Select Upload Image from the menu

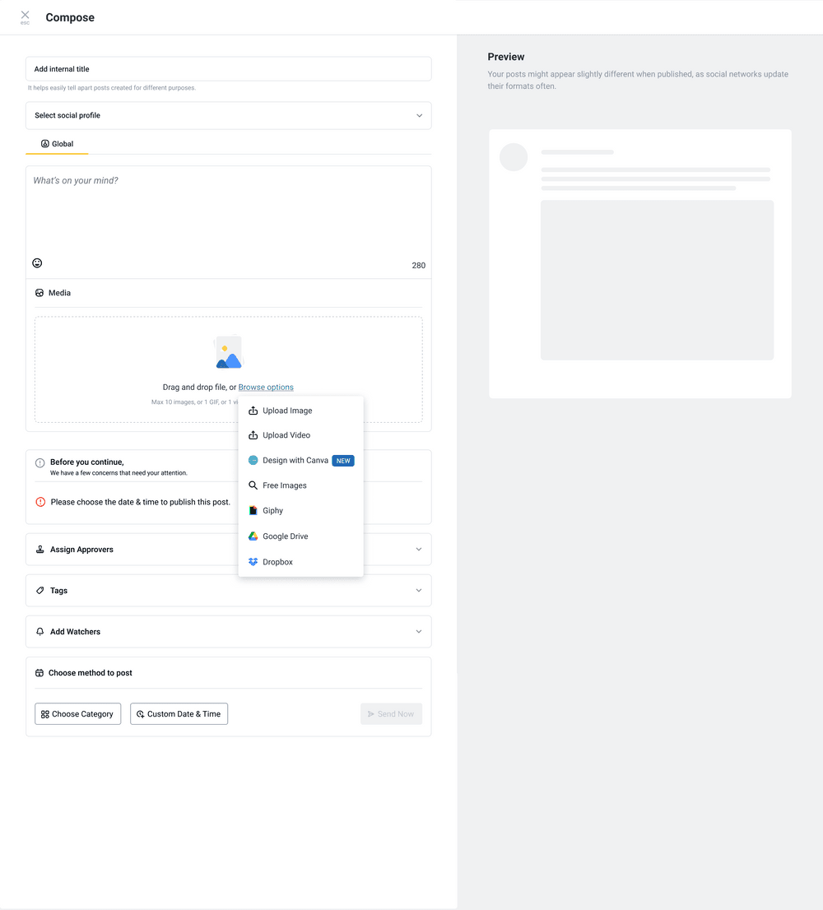coord(287,411)
